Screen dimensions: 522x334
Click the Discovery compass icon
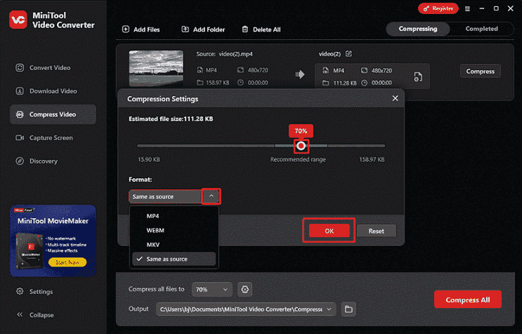point(20,161)
